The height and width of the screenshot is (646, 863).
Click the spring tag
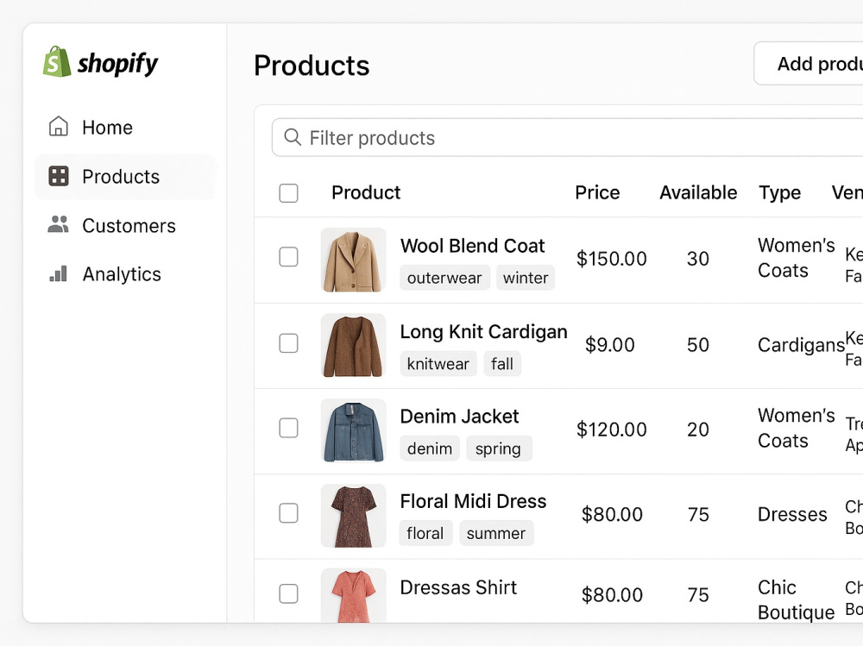(x=499, y=448)
